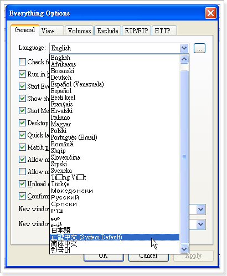Select Polski in the language list
This screenshot has height=276, width=227.
click(x=115, y=131)
